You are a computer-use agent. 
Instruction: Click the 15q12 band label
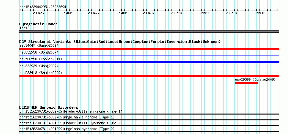point(24,28)
